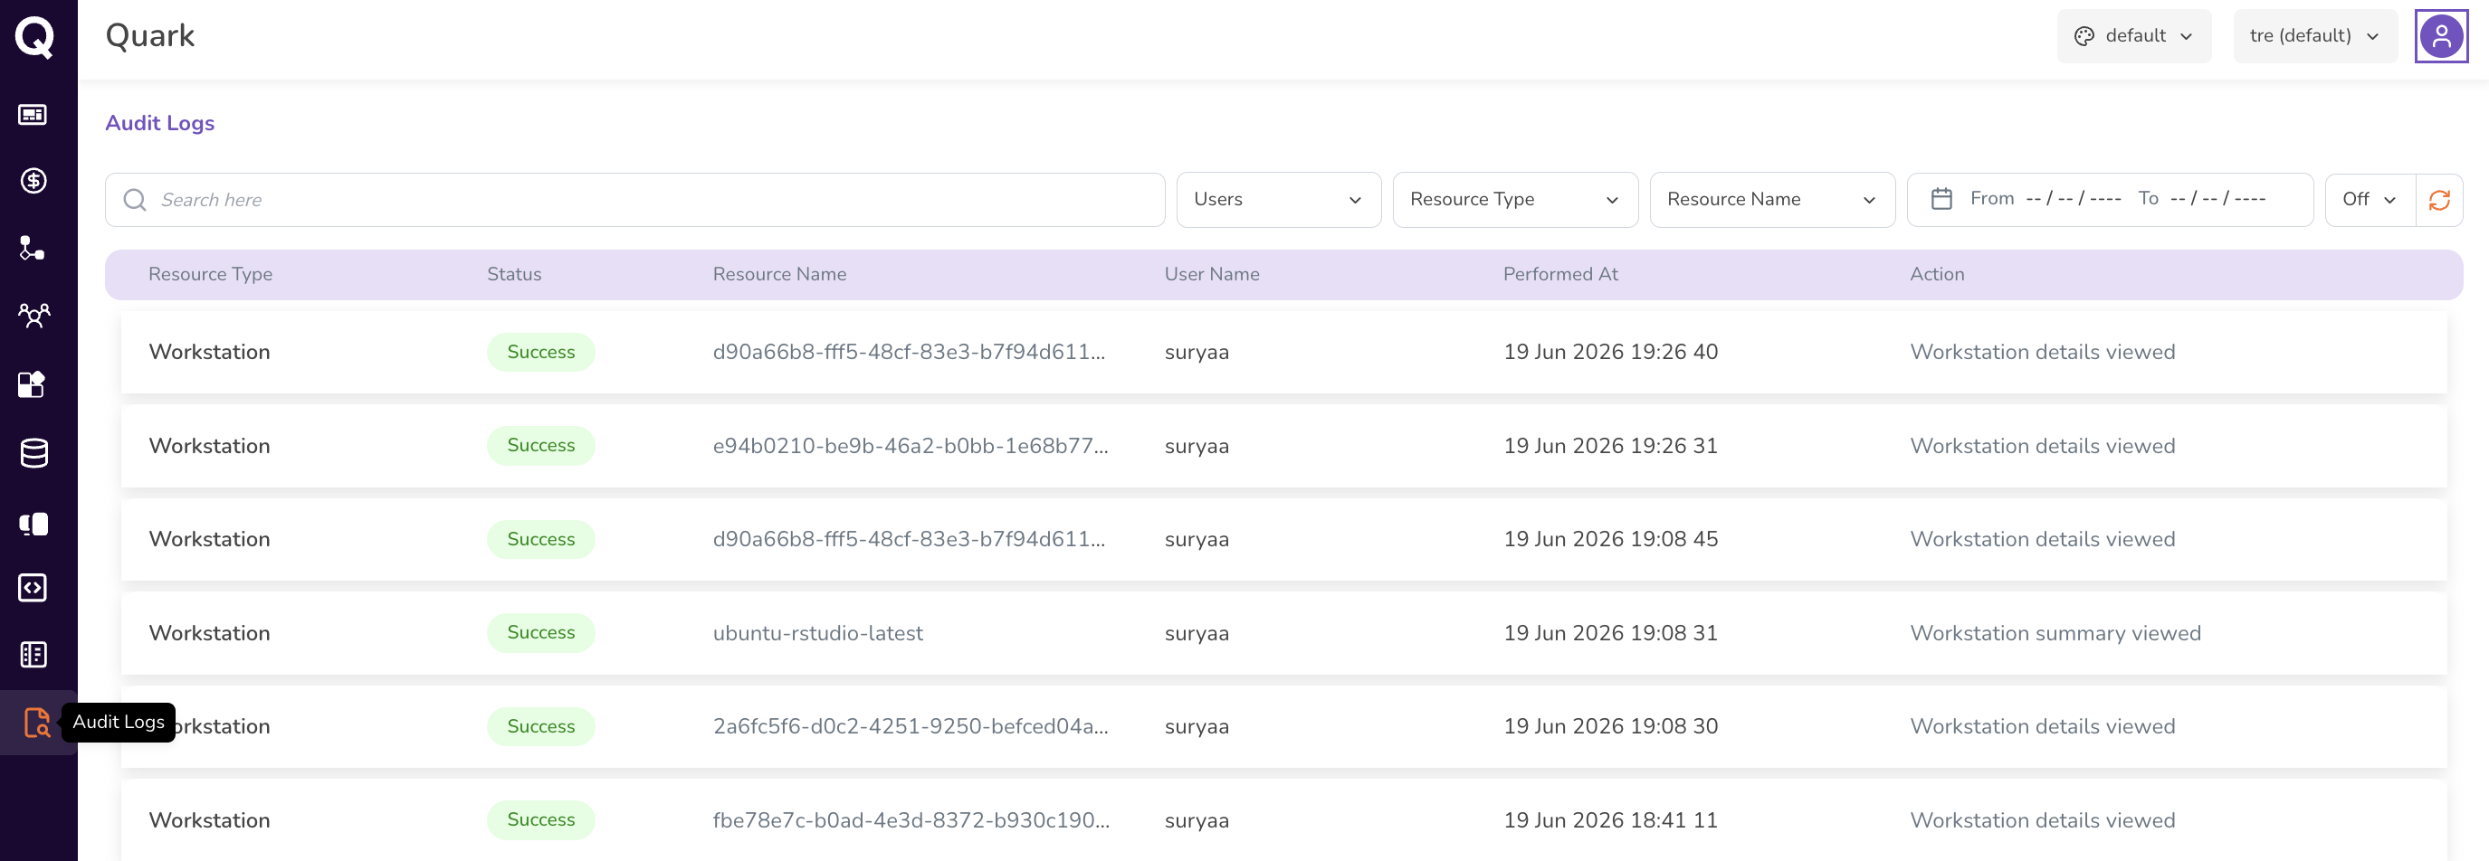The width and height of the screenshot is (2489, 861).
Task: Click resource name ubuntu-rstudio-latest
Action: (817, 633)
